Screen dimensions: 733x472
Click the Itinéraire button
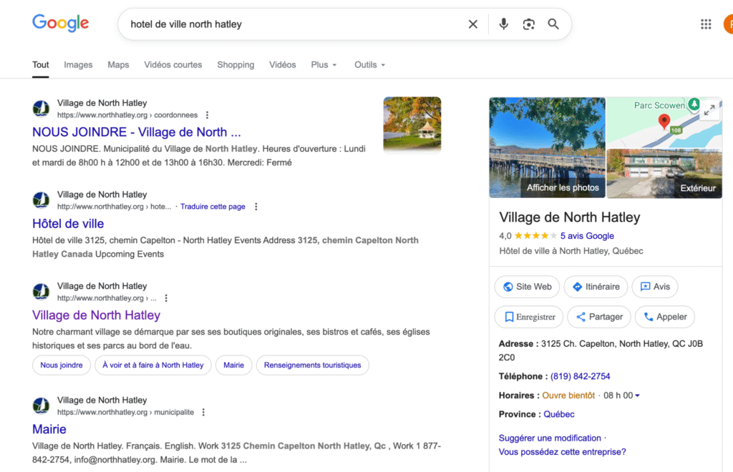(x=596, y=287)
